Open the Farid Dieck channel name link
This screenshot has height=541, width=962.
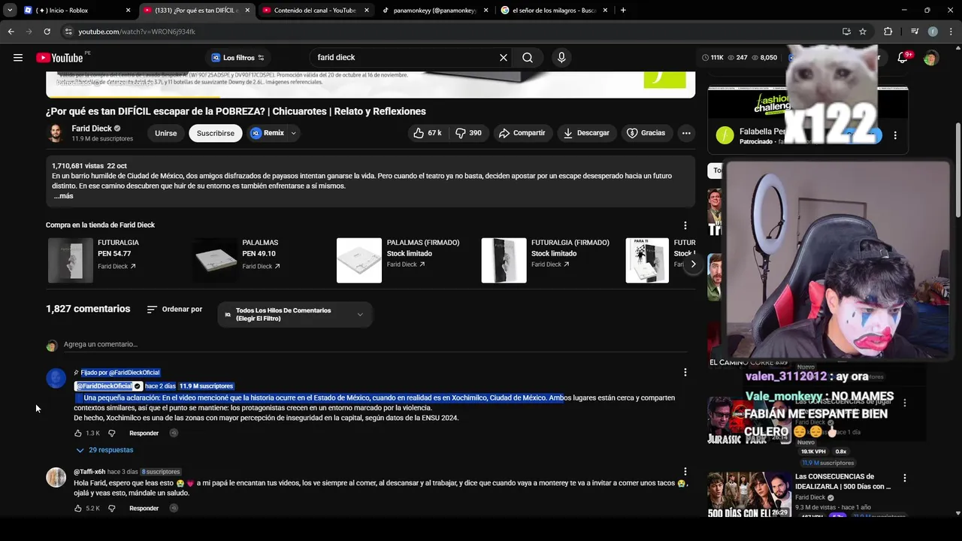tap(92, 128)
